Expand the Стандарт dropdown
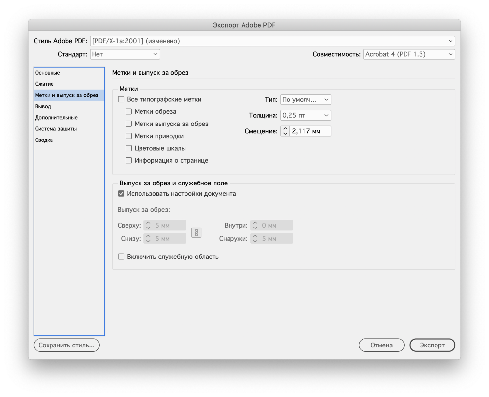Screen dimensions: 489x397 [x=125, y=54]
